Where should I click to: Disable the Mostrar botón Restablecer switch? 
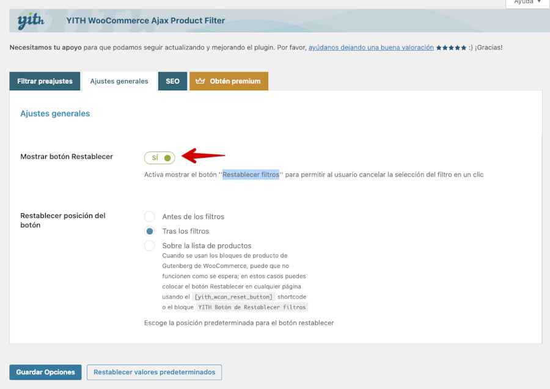click(x=159, y=158)
